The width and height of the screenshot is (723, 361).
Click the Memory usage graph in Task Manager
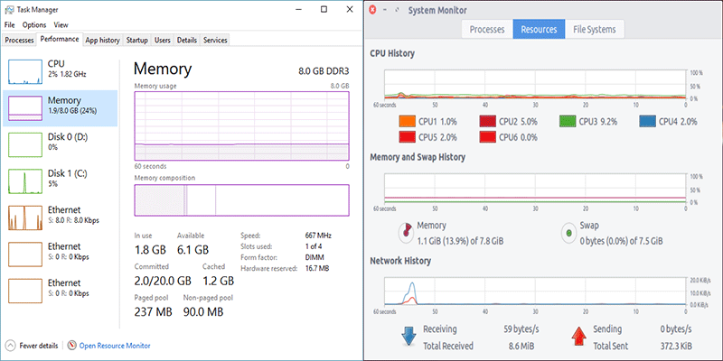pyautogui.click(x=241, y=125)
